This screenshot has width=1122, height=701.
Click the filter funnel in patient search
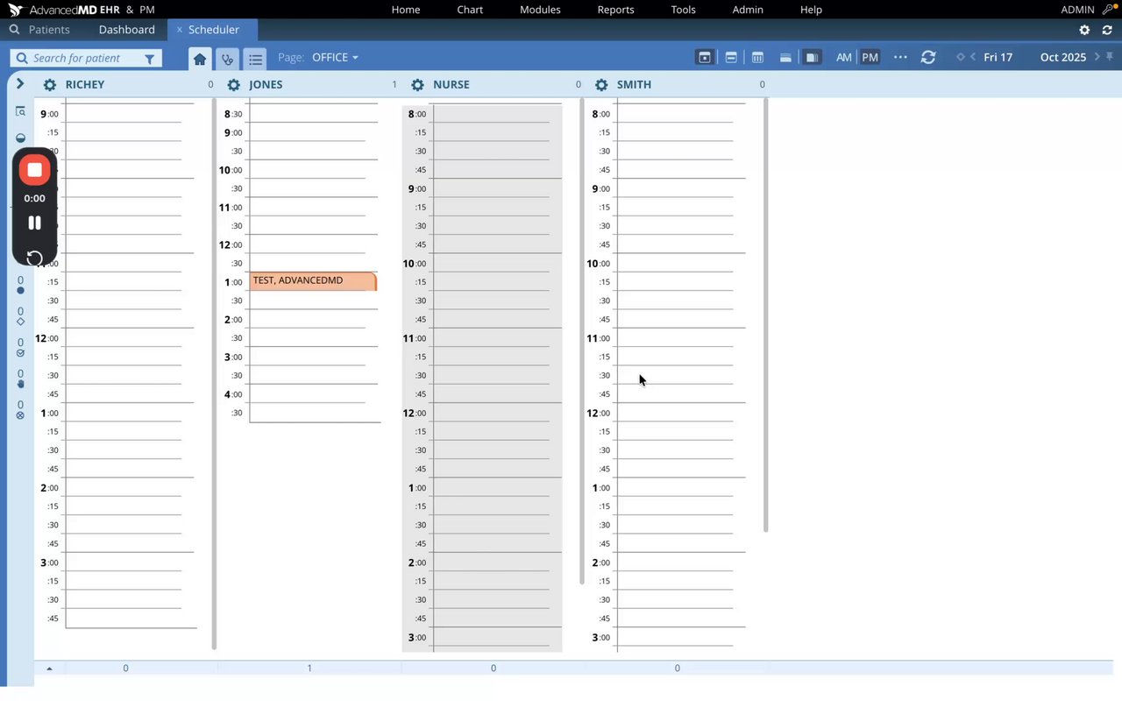click(149, 59)
